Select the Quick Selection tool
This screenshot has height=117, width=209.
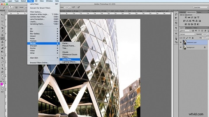pos(2,25)
